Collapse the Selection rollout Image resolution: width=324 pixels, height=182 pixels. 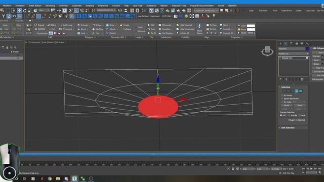point(293,87)
